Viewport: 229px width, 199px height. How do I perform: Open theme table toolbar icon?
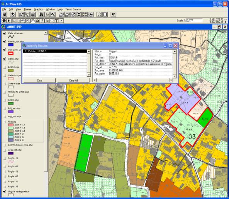click(x=33, y=14)
